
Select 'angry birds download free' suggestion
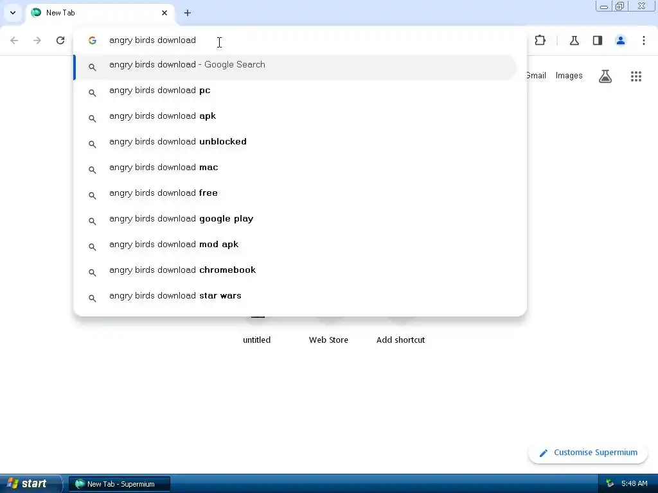[x=295, y=195]
